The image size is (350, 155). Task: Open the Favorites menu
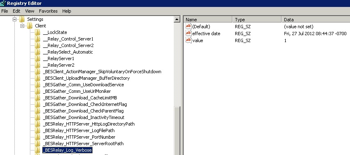[48, 11]
